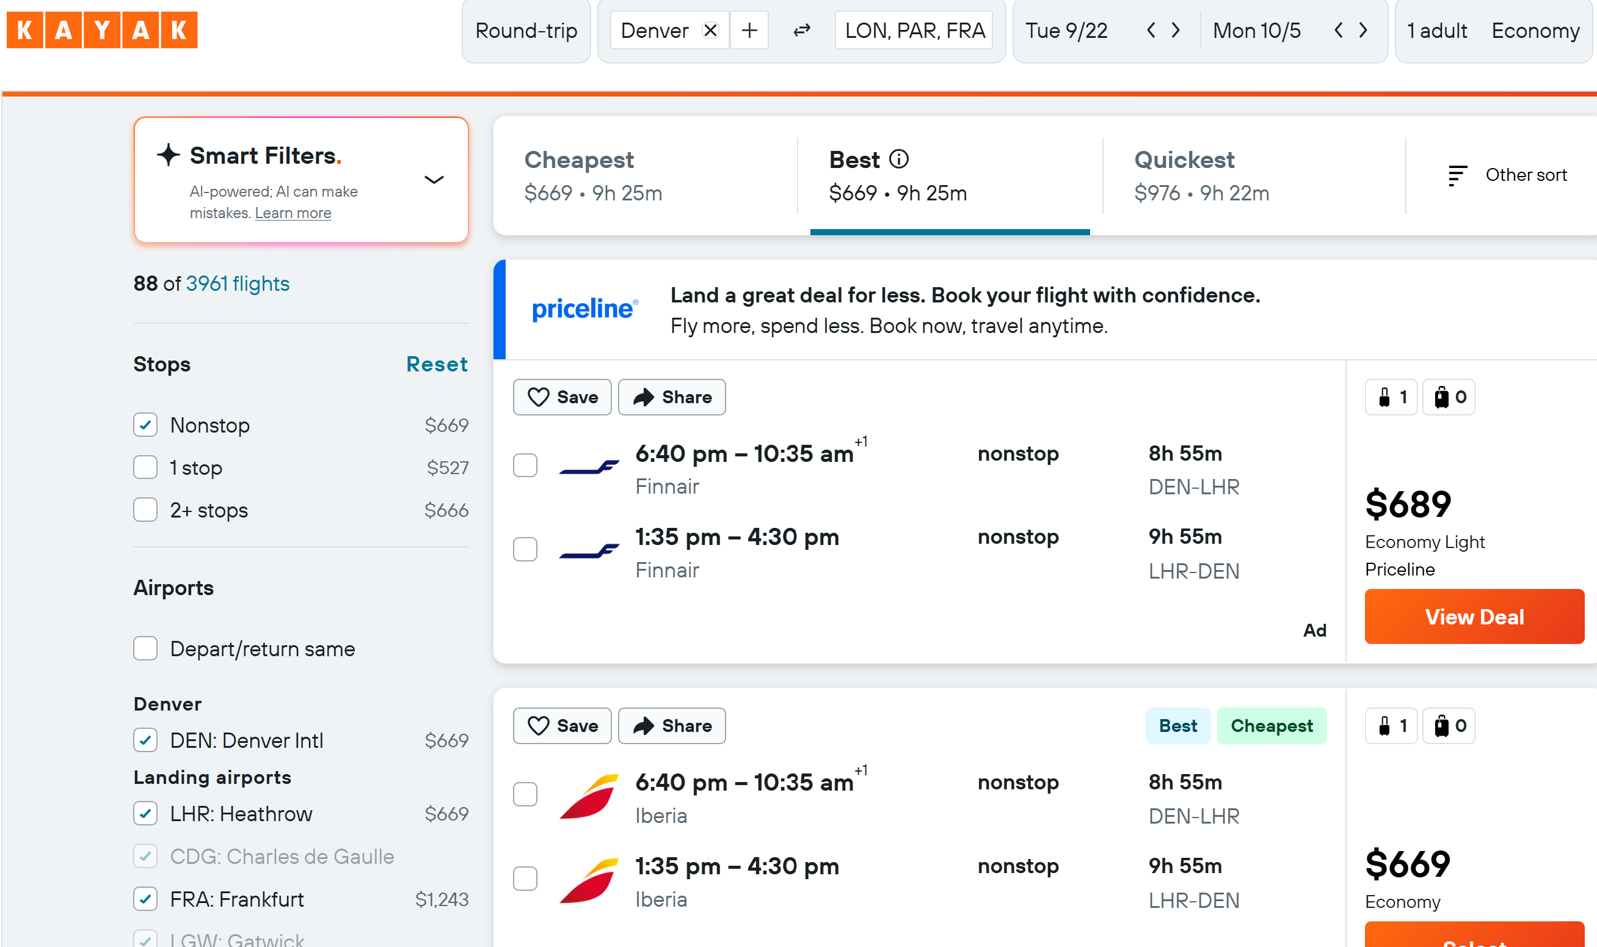Enable the 1 stop filter
Image resolution: width=1597 pixels, height=947 pixels.
[x=145, y=467]
